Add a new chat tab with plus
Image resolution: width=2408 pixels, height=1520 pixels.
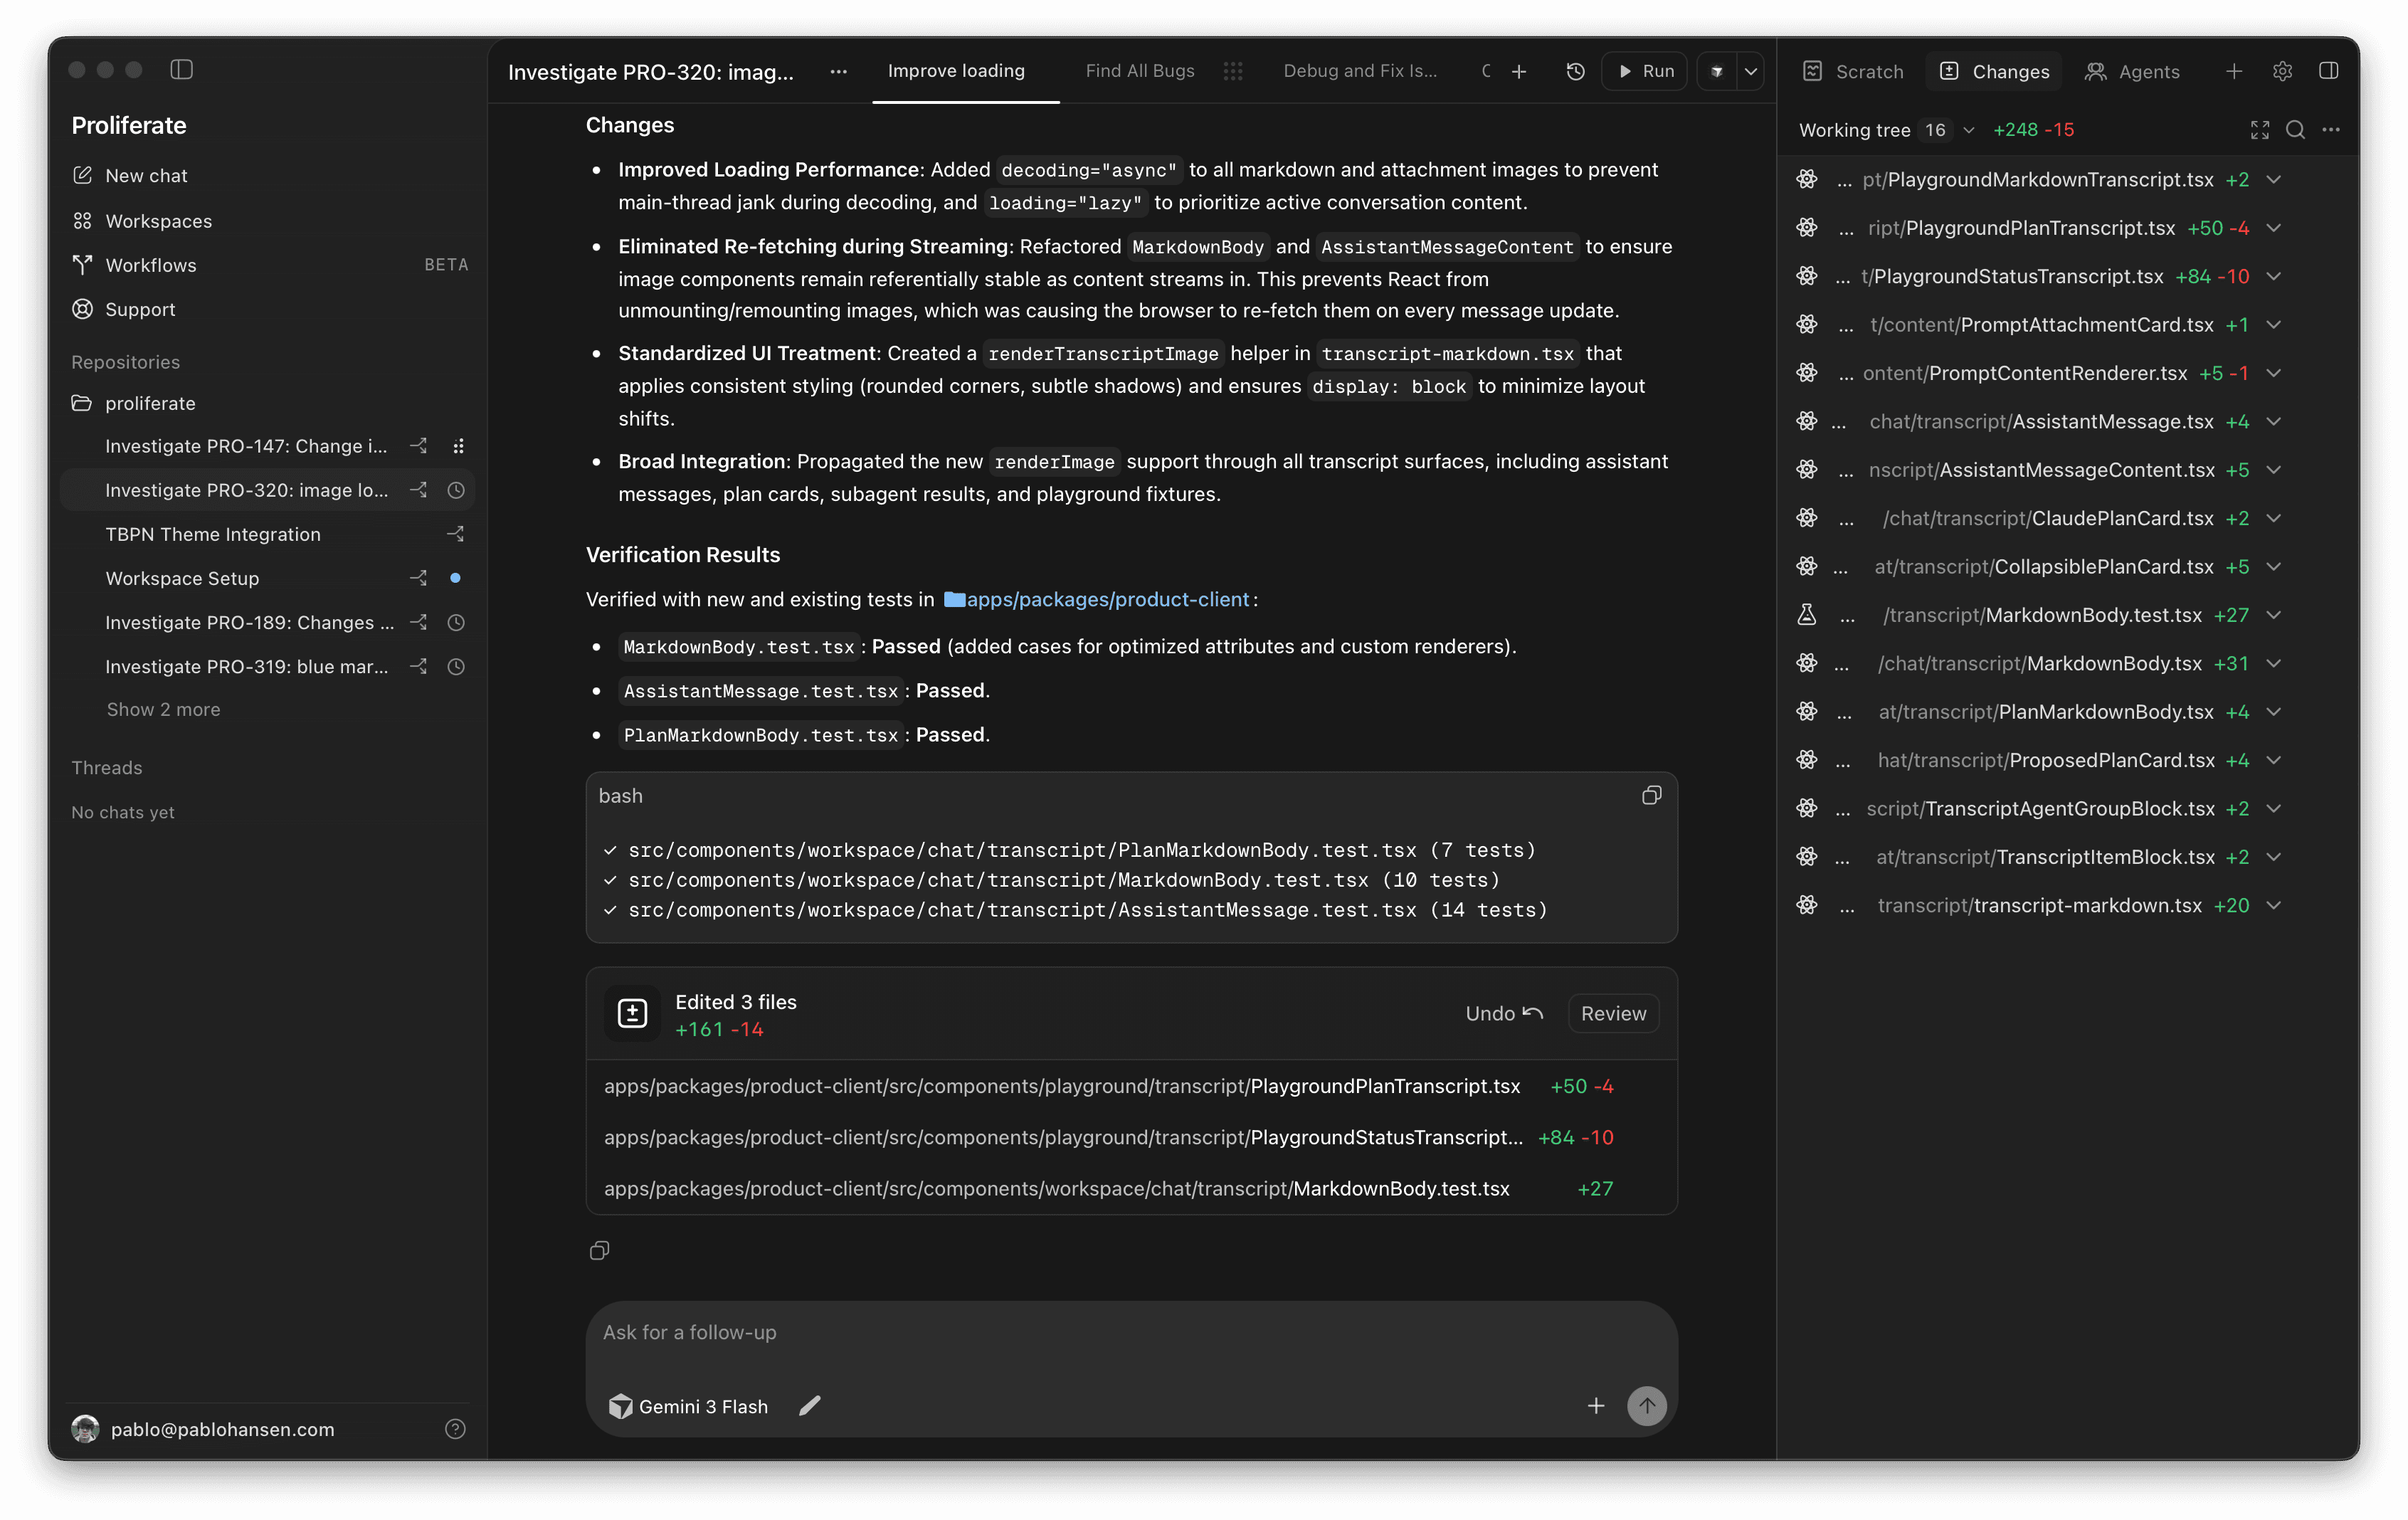coord(1519,71)
